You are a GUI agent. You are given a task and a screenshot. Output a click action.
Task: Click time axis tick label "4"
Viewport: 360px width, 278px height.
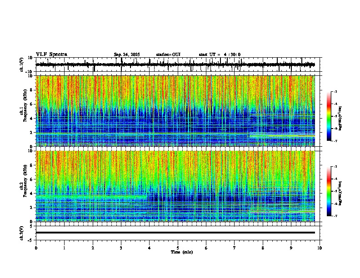tap(150, 248)
